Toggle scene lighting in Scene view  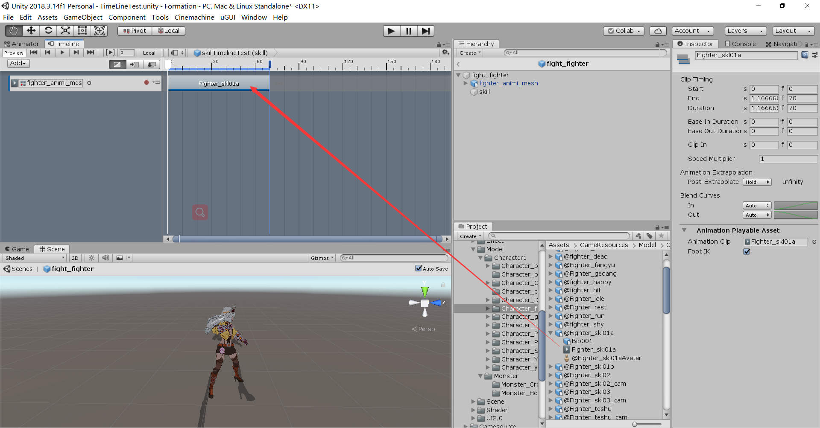(91, 258)
